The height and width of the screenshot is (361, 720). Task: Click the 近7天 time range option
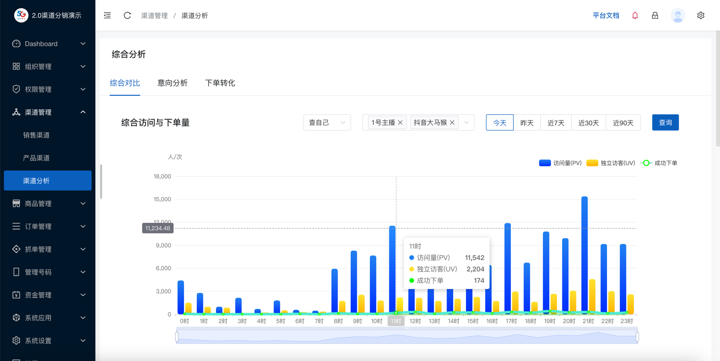tap(556, 122)
